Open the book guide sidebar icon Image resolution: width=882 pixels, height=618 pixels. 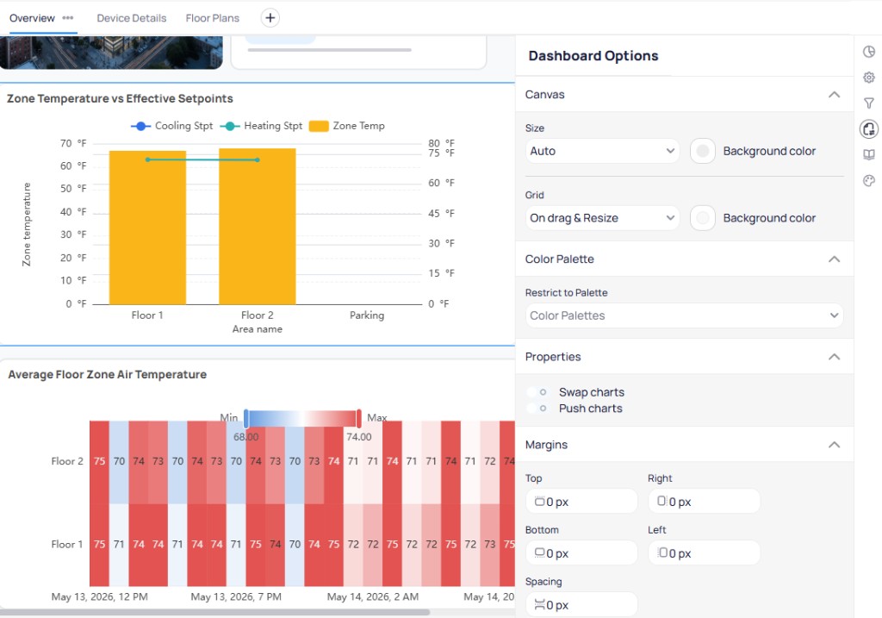(869, 155)
